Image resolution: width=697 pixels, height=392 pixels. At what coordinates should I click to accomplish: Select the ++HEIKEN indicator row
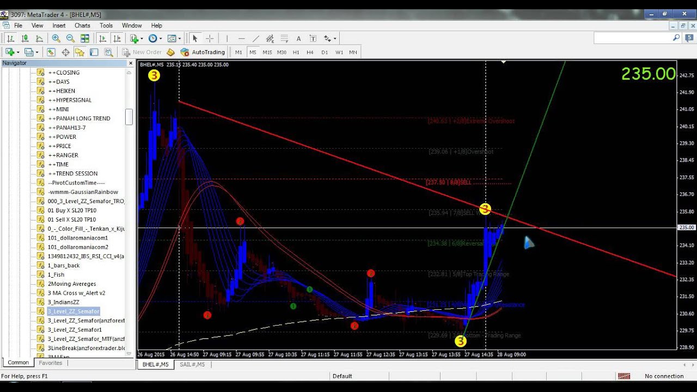(x=62, y=91)
